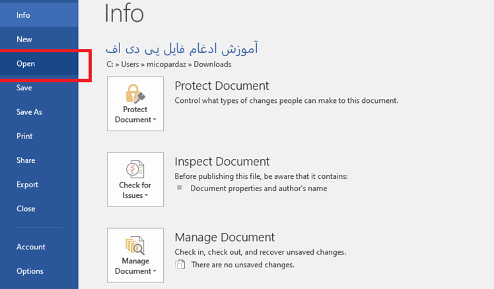This screenshot has height=289, width=494.
Task: Click the Manage Document magnifier icon
Action: point(135,245)
